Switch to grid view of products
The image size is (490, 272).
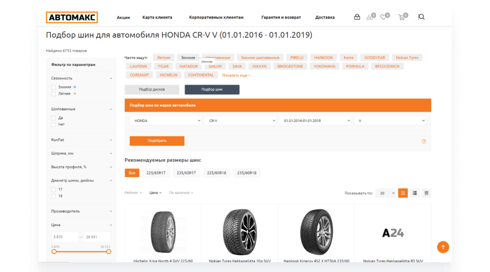tap(403, 193)
